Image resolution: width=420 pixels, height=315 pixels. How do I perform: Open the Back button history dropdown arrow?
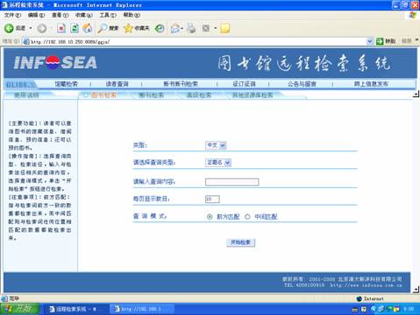tap(31, 28)
